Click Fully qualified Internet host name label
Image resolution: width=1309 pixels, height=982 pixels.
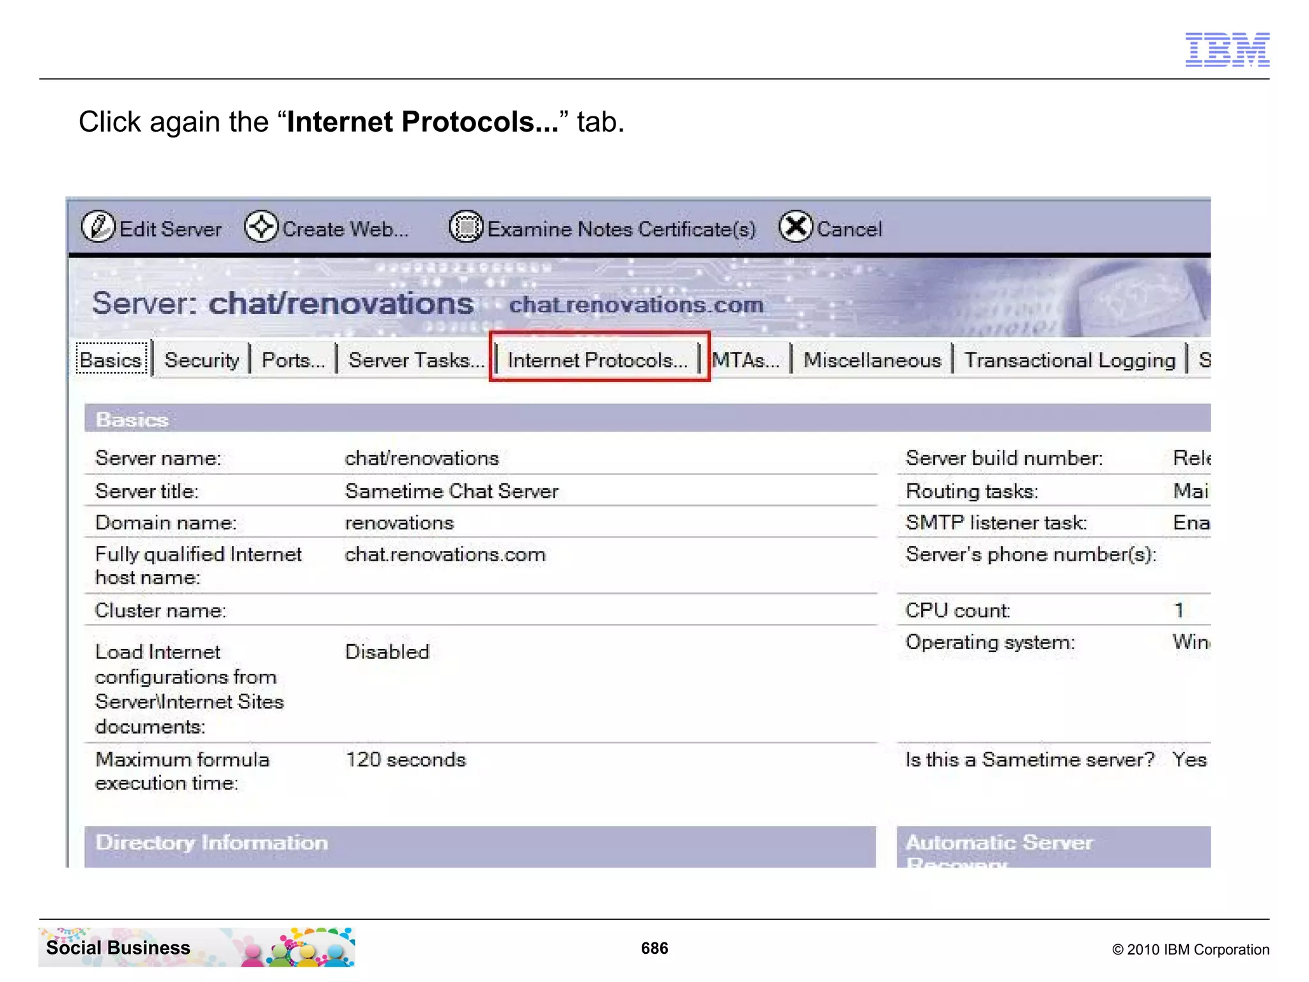pos(198,565)
